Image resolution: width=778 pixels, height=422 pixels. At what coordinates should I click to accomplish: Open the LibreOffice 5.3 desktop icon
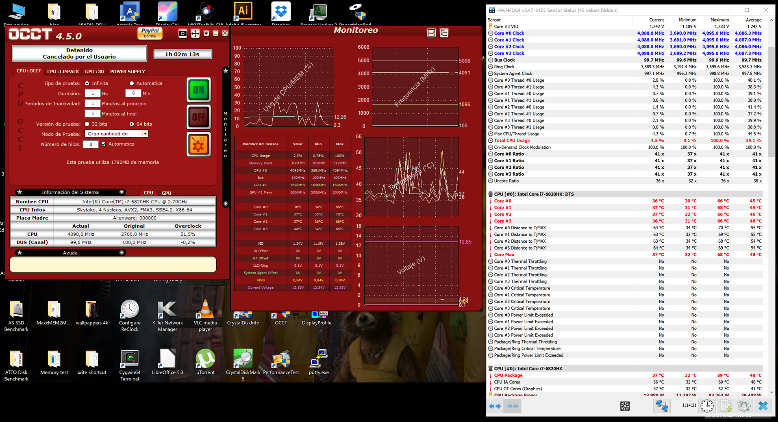[x=167, y=362]
